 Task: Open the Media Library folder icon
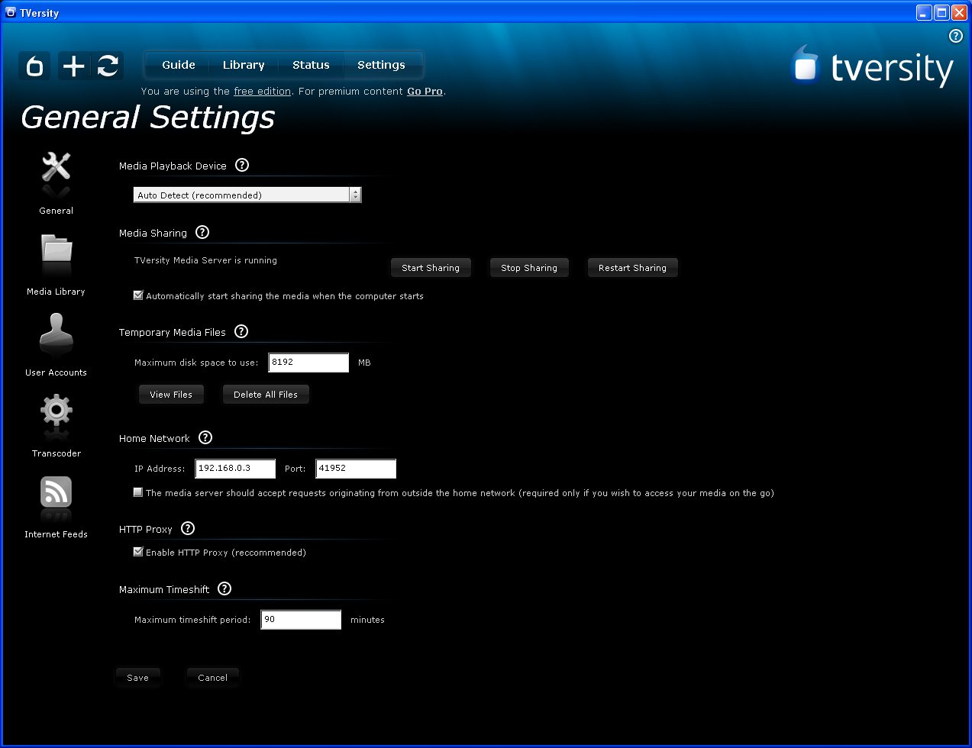click(56, 250)
